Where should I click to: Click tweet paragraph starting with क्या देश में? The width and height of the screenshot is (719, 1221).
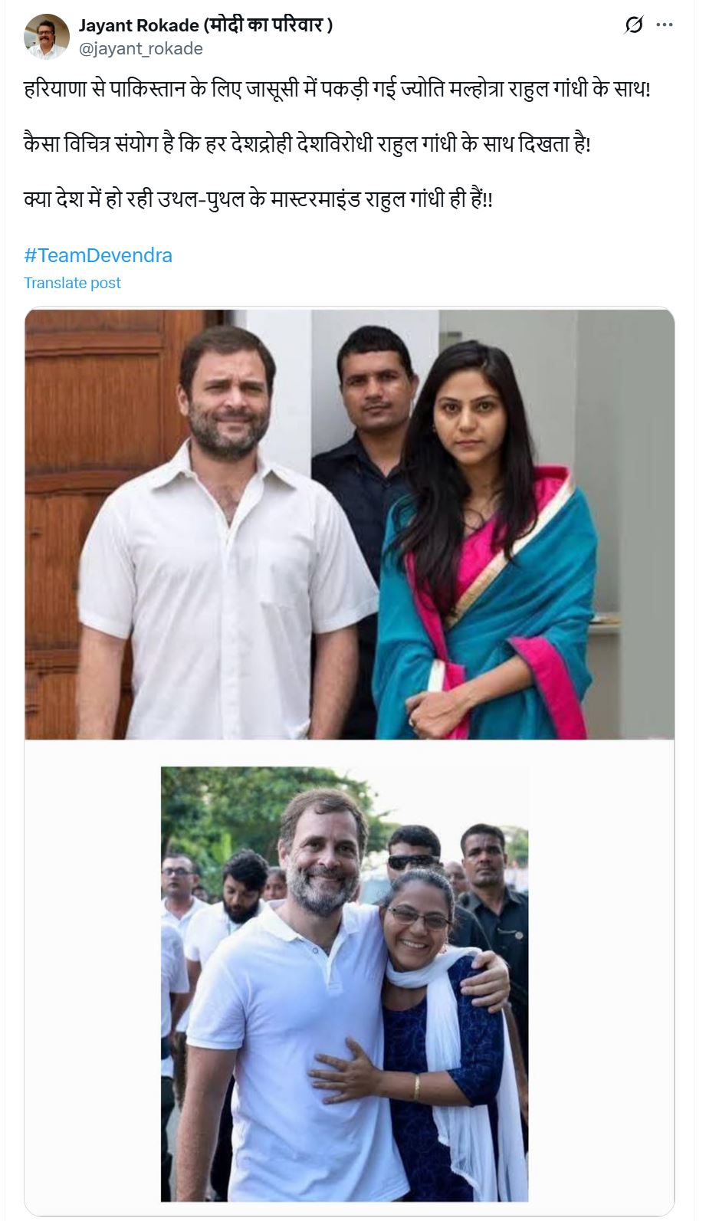click(x=258, y=199)
